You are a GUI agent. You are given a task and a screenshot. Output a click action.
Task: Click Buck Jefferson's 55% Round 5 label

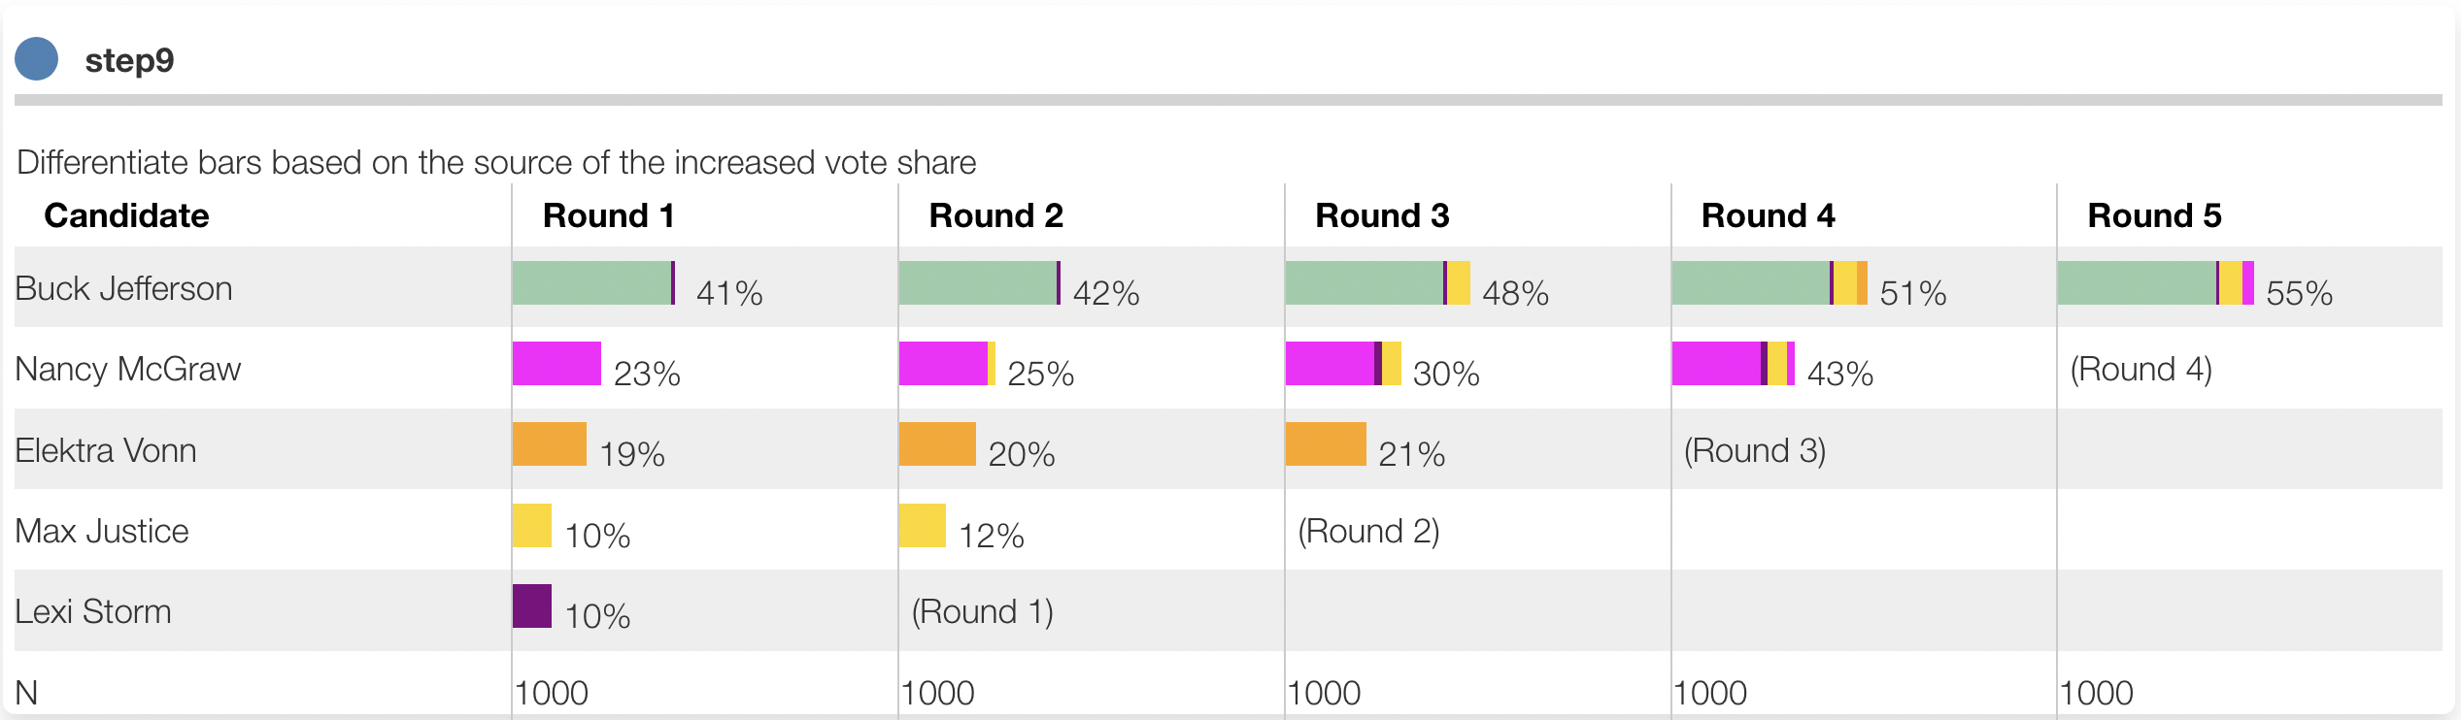[2299, 293]
